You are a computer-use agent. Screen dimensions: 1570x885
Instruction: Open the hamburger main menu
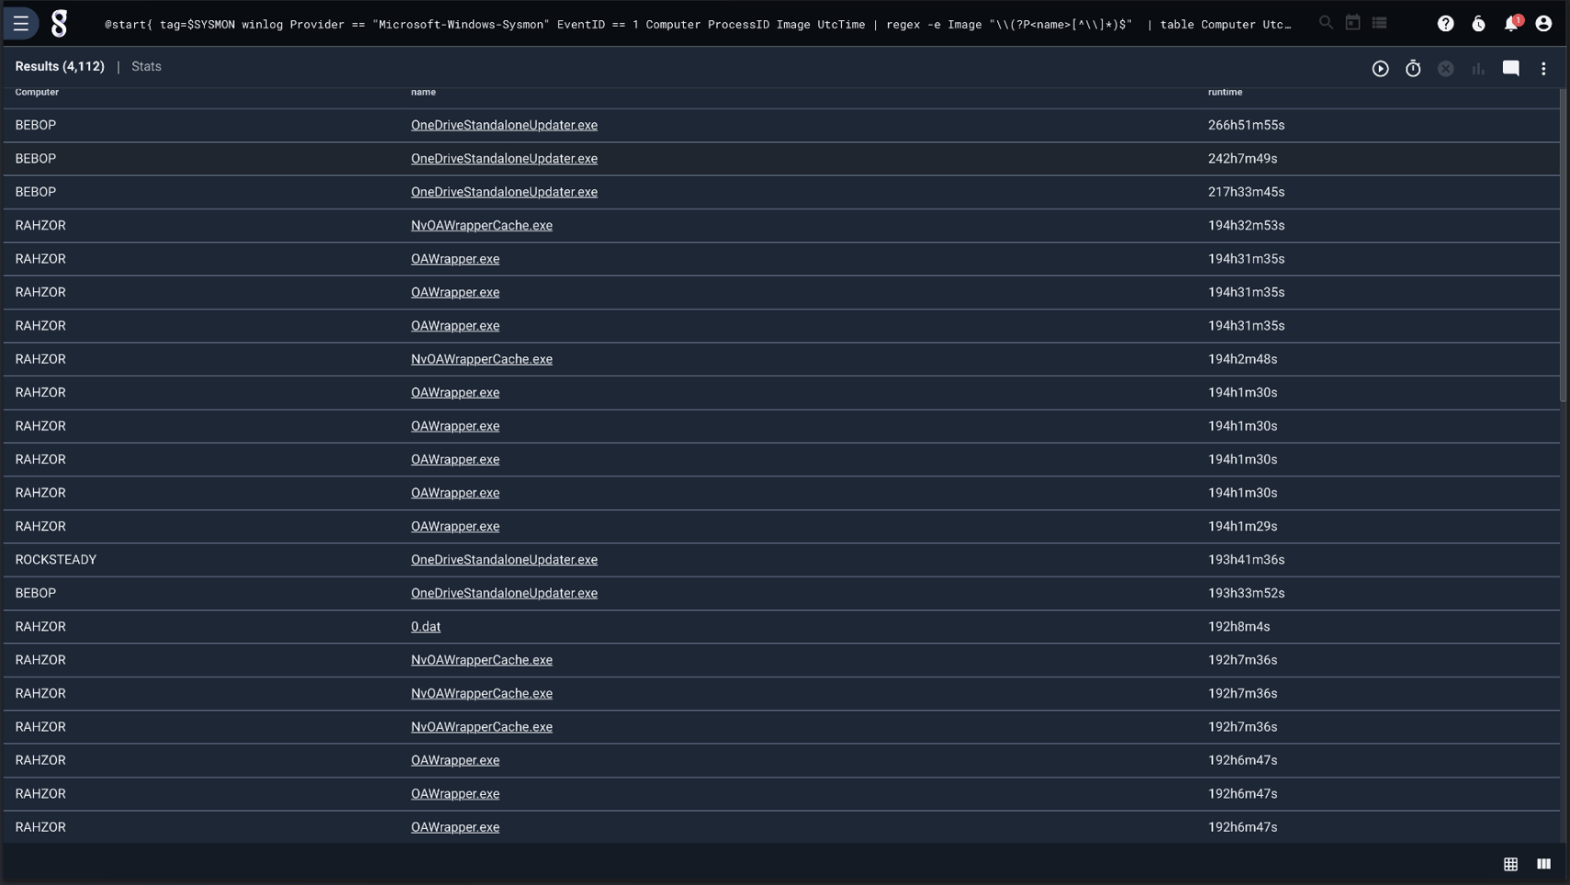21,23
